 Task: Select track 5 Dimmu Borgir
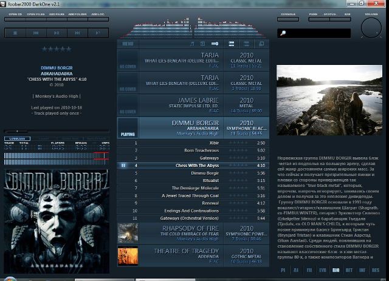click(x=193, y=173)
